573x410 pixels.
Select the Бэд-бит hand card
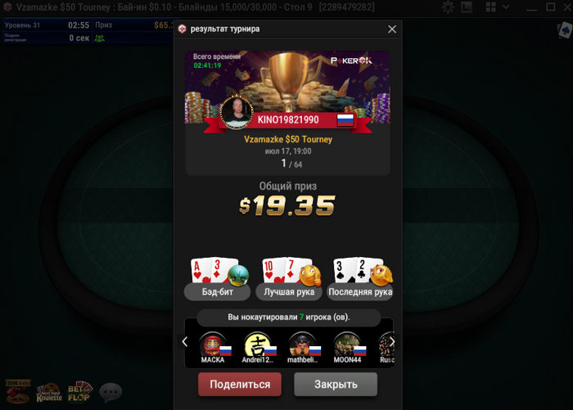pyautogui.click(x=218, y=278)
